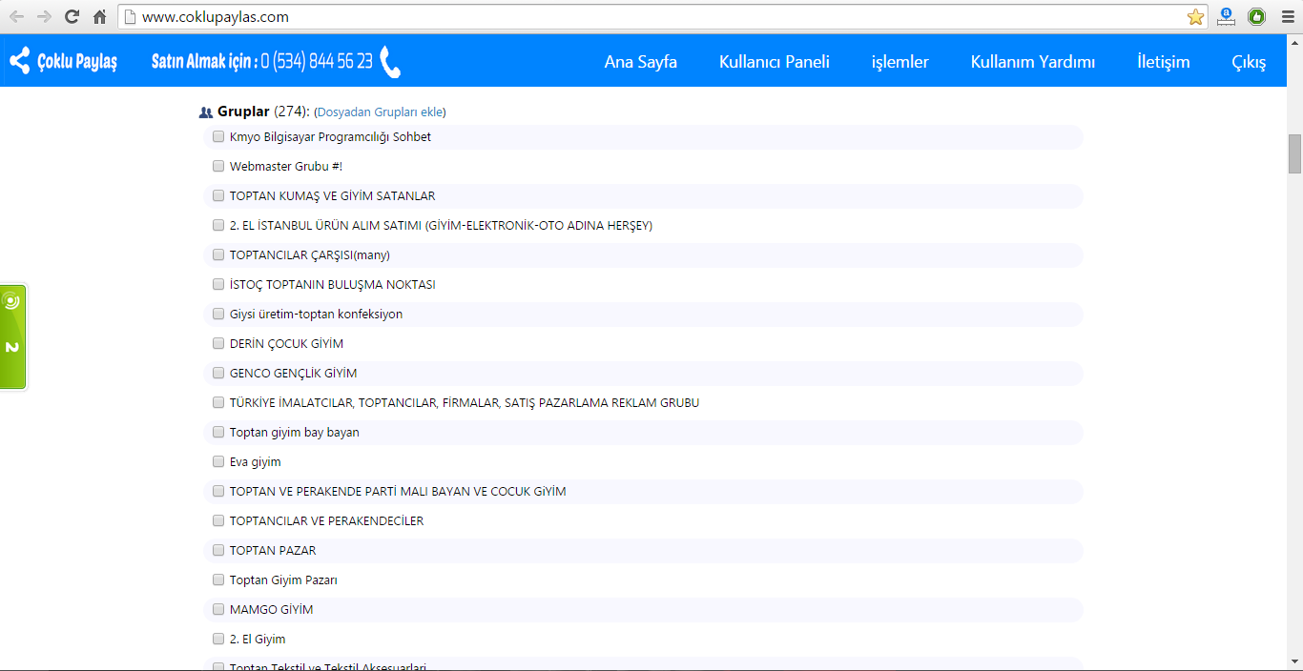This screenshot has width=1303, height=671.
Task: Tick the 2. El Giyim checkbox
Action: (x=218, y=639)
